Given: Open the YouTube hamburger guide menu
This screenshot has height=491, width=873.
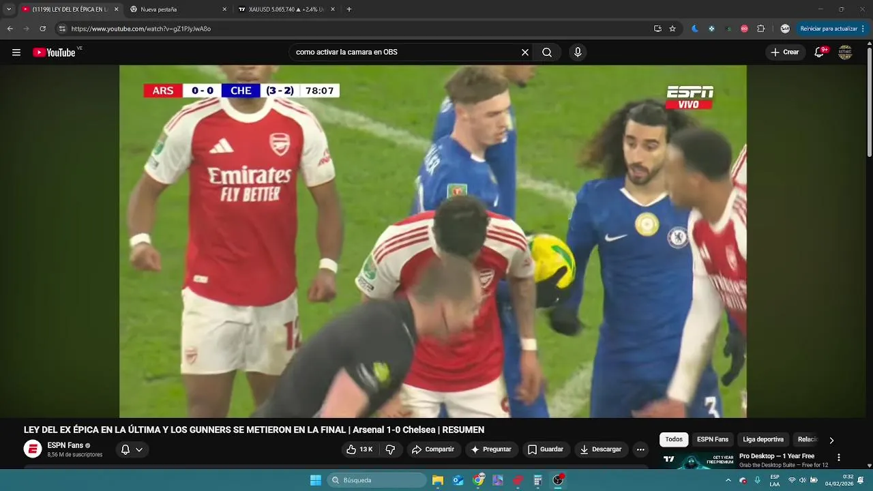Looking at the screenshot, I should (16, 53).
